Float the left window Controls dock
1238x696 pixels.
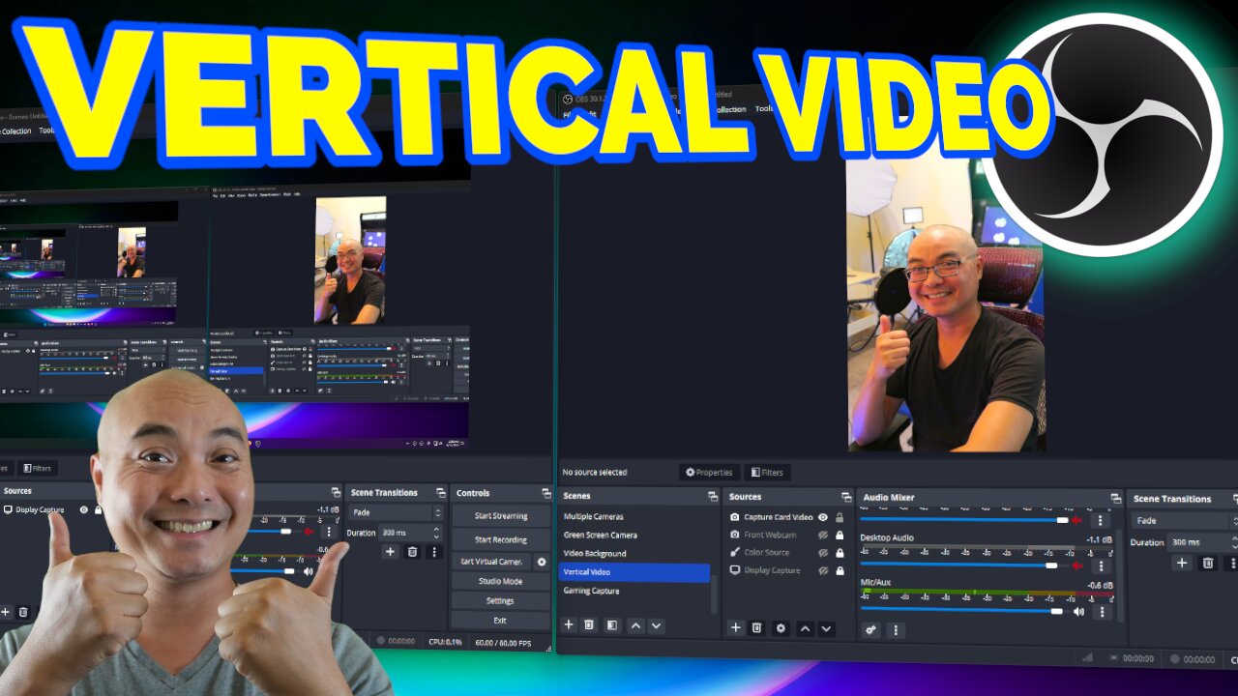tap(546, 493)
